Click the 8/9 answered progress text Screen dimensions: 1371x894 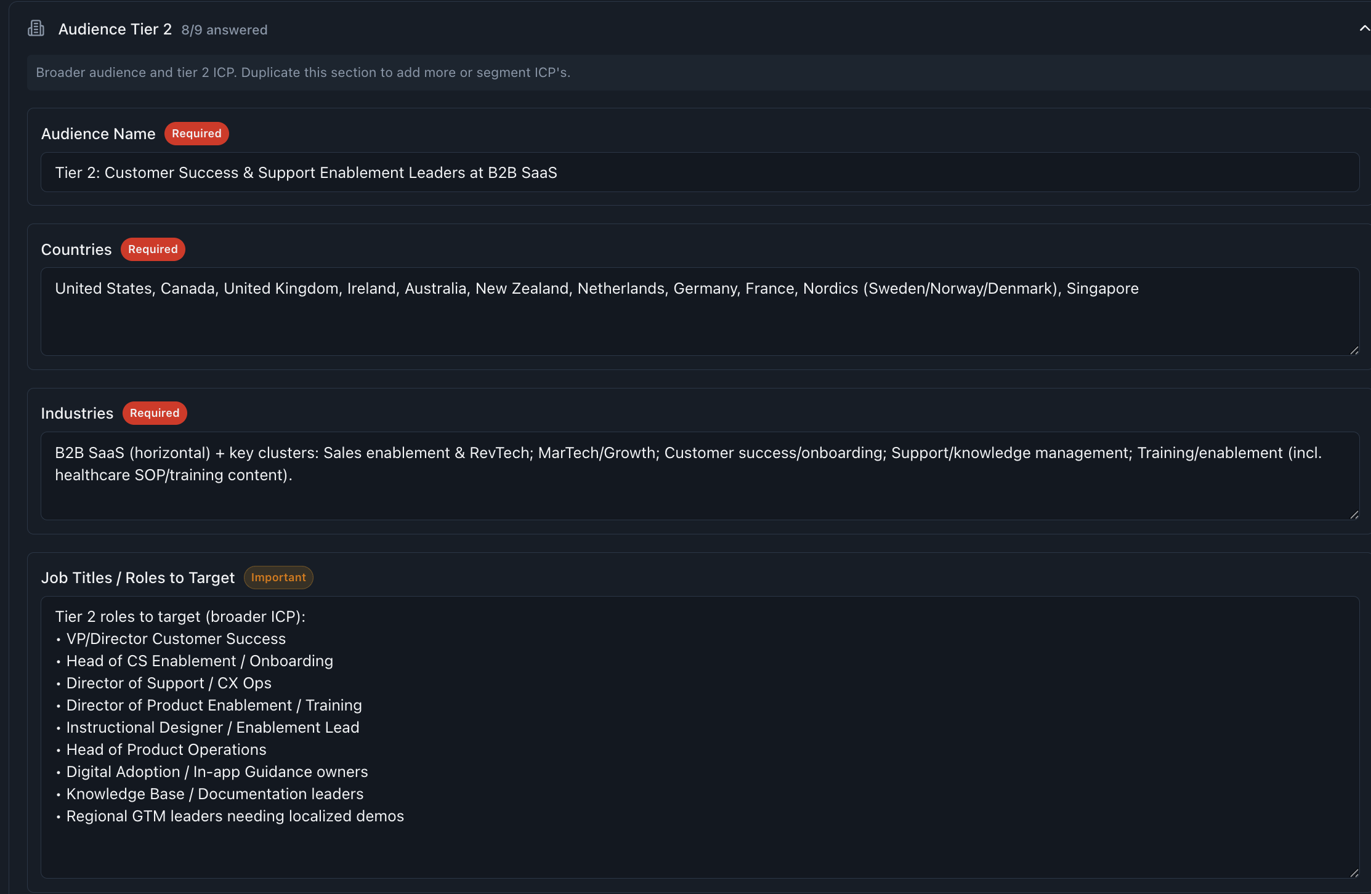224,30
